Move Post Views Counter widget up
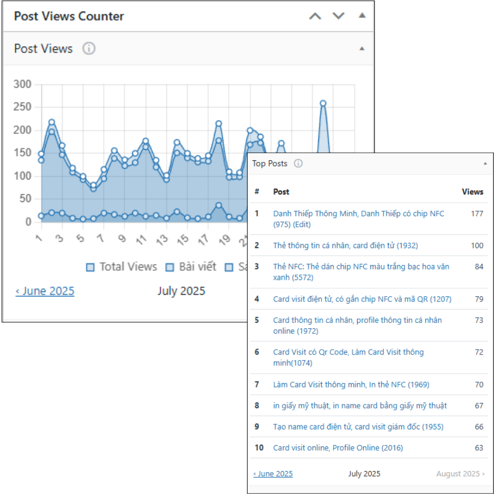The height and width of the screenshot is (494, 494). (315, 16)
